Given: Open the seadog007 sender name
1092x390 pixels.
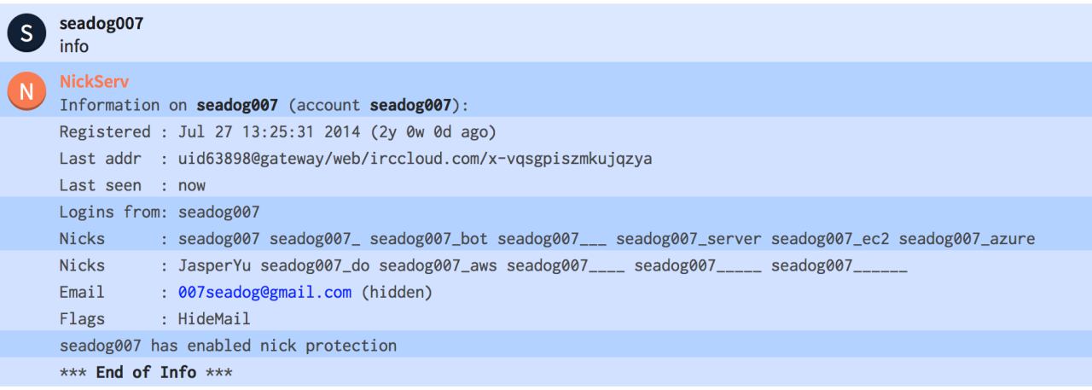Looking at the screenshot, I should 101,24.
